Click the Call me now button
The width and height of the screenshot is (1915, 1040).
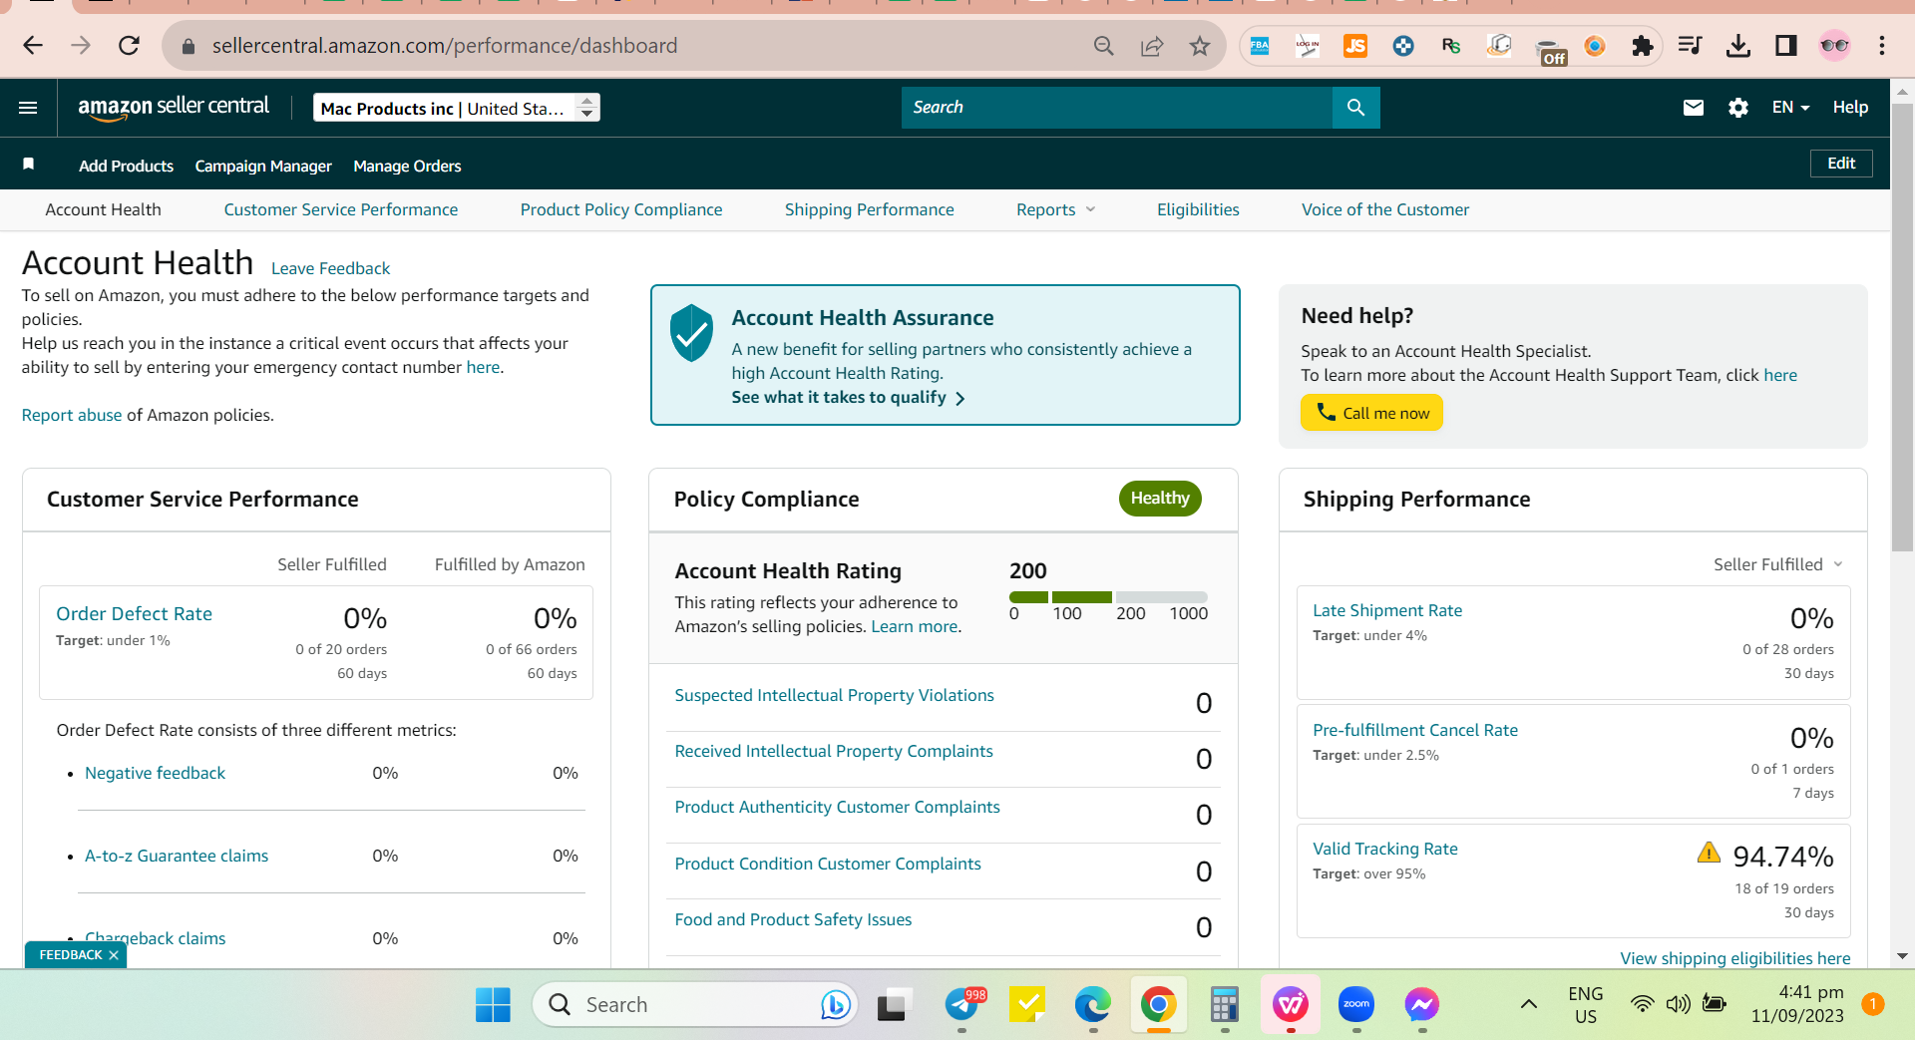(1371, 413)
